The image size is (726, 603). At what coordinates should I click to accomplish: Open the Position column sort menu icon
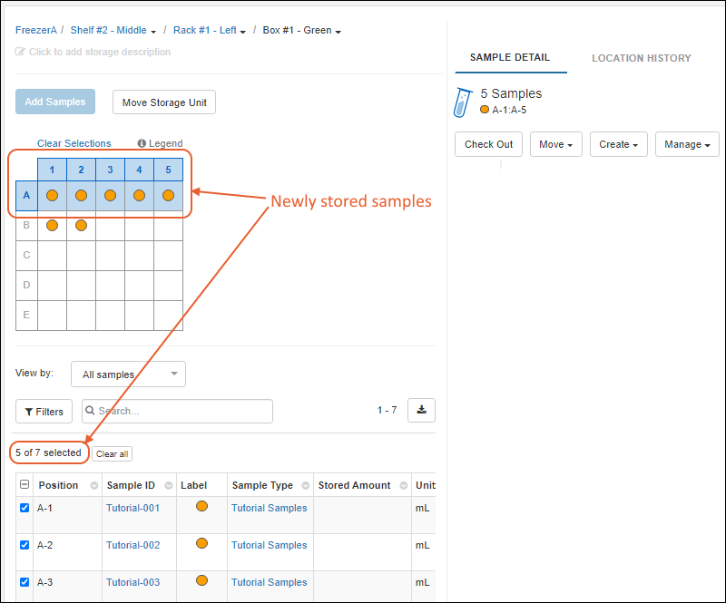tap(93, 485)
